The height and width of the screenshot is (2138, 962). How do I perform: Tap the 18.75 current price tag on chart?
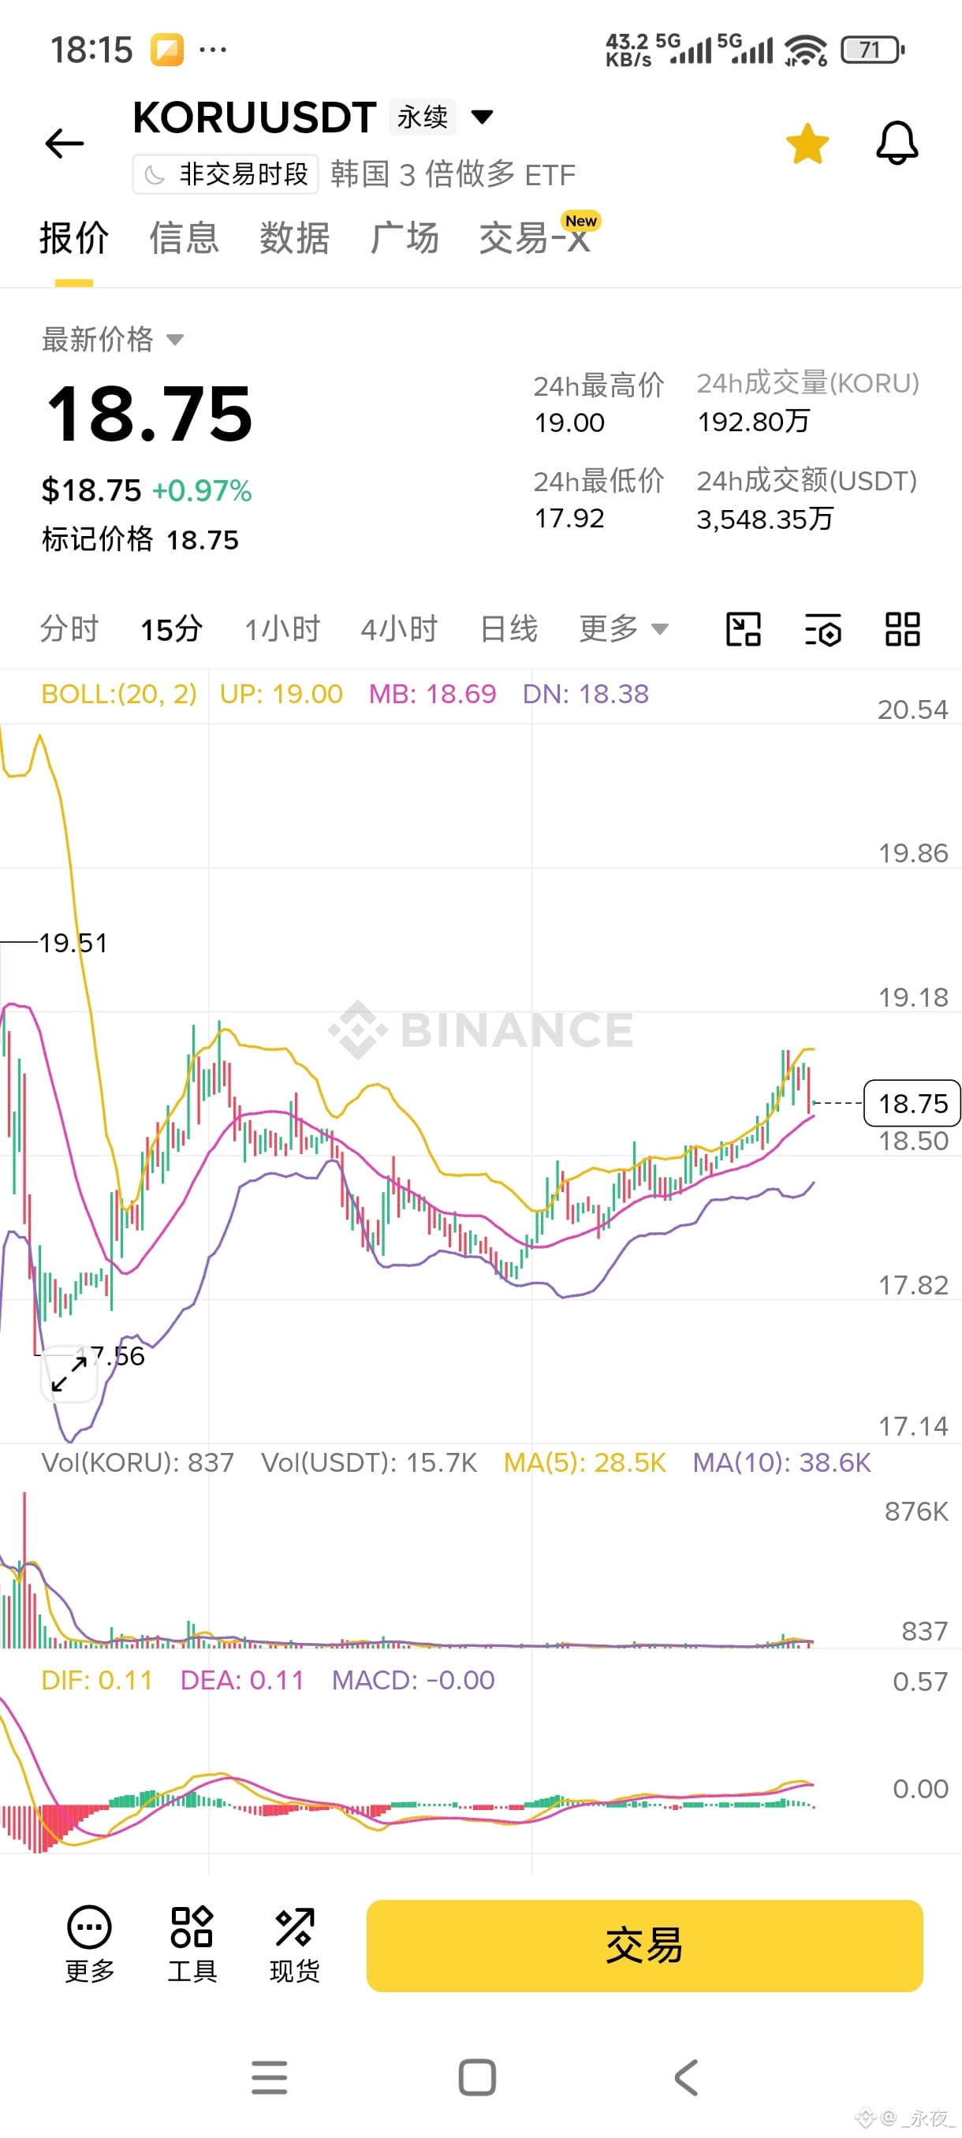[912, 1103]
